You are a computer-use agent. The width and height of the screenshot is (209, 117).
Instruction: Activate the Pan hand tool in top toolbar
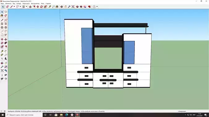[66, 7]
